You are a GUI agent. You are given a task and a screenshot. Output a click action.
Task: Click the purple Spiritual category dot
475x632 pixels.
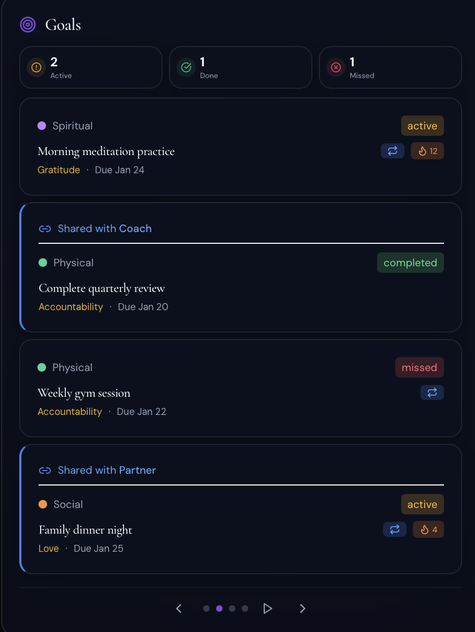[42, 126]
